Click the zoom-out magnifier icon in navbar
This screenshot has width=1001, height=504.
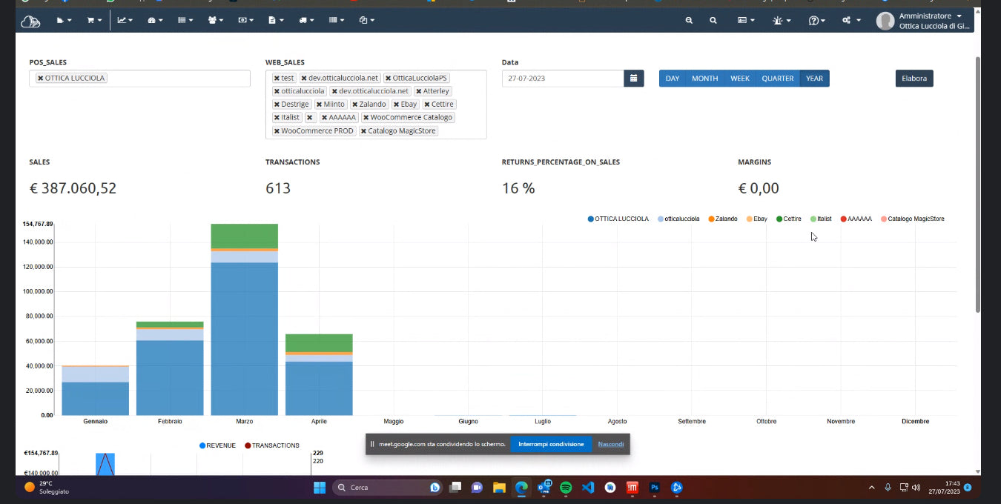689,21
